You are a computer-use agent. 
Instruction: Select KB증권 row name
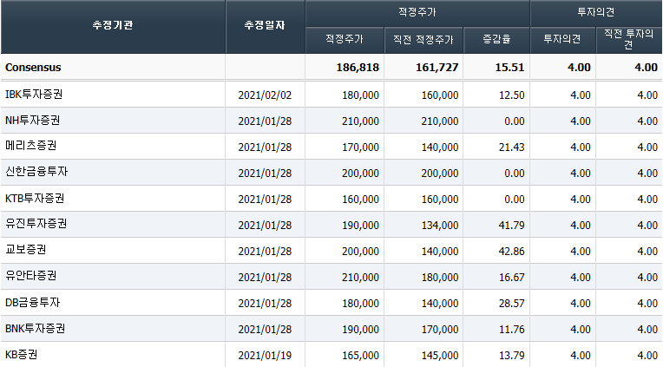click(21, 354)
